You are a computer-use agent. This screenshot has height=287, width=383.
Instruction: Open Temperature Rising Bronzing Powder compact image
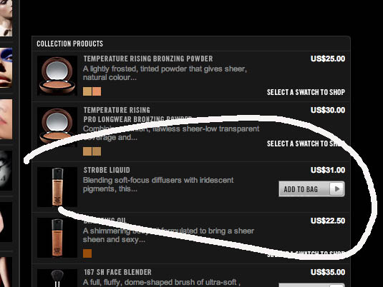pos(57,76)
